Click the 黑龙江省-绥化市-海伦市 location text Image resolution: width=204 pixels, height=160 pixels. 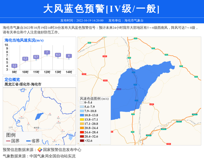[x=23, y=84]
